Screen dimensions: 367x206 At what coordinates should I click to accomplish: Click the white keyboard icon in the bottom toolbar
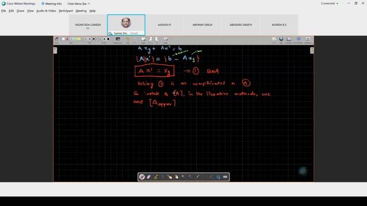pyautogui.click(x=225, y=177)
